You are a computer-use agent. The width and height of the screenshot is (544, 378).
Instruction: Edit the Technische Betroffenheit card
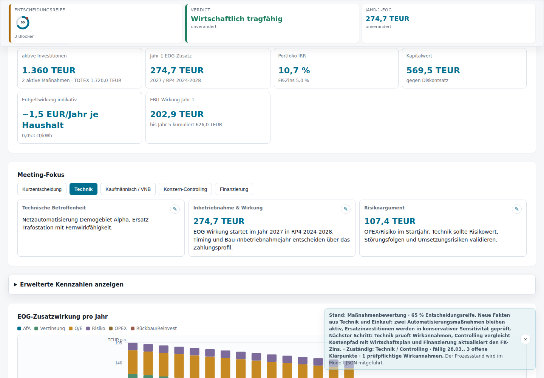[175, 209]
